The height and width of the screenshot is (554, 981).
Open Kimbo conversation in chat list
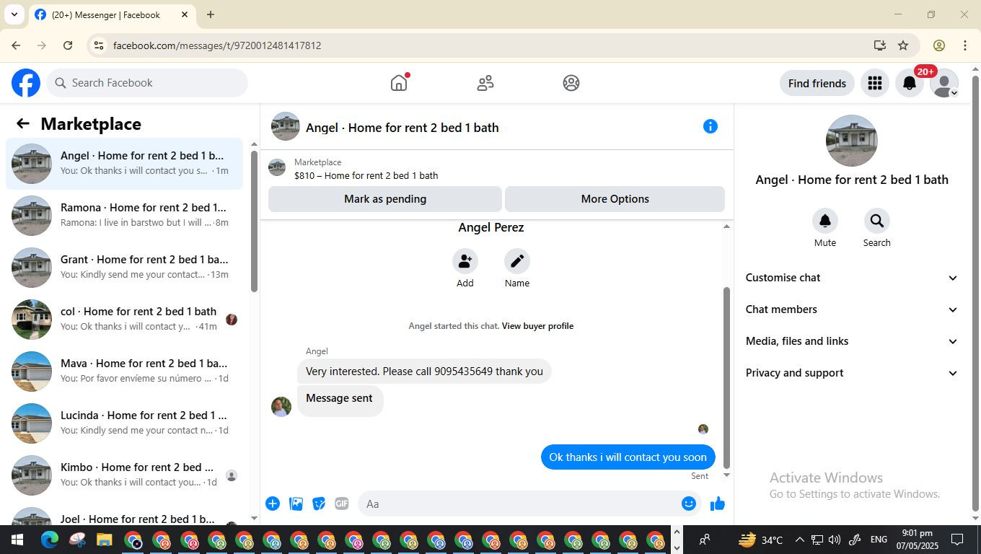(x=125, y=475)
